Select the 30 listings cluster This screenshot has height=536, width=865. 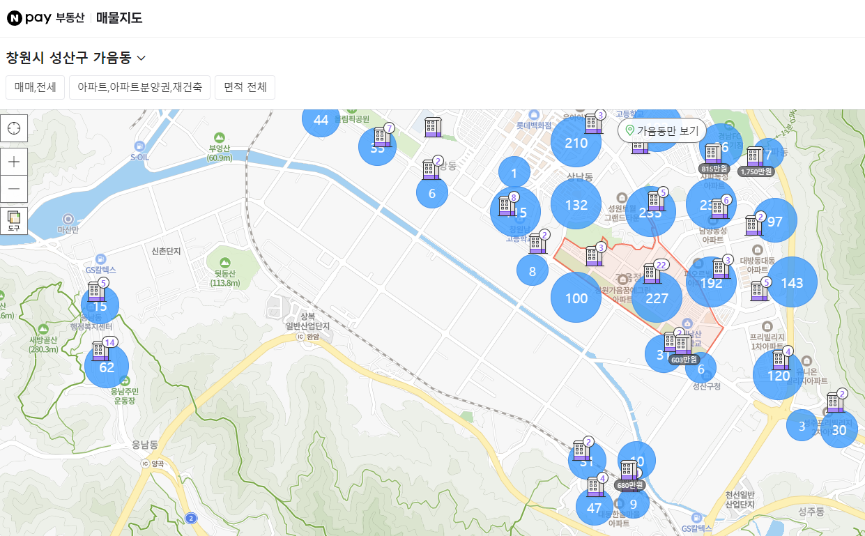coord(839,430)
